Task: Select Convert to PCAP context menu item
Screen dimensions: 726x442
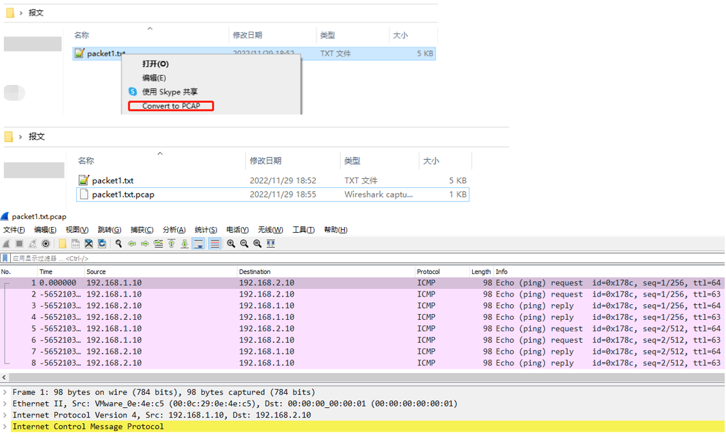Action: click(x=171, y=106)
